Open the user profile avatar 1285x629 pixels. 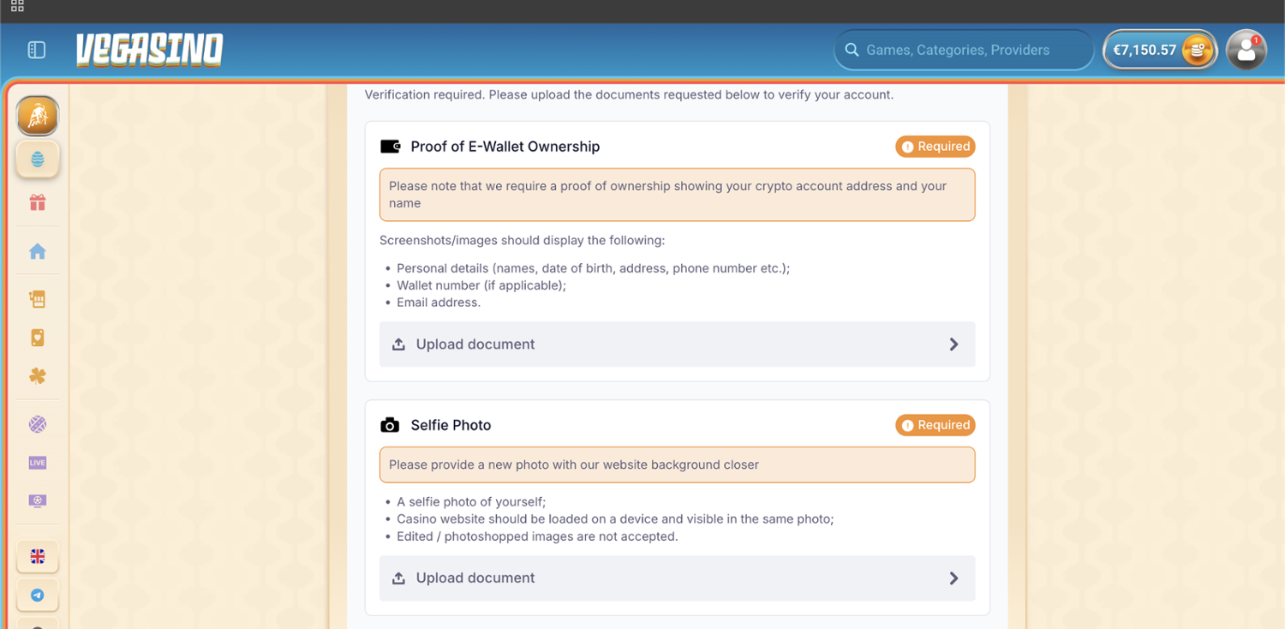click(x=1246, y=51)
